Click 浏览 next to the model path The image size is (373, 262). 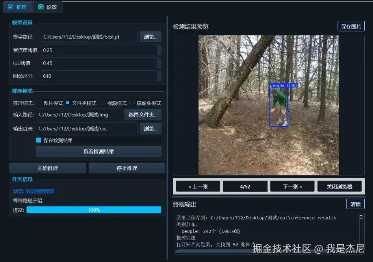(150, 36)
